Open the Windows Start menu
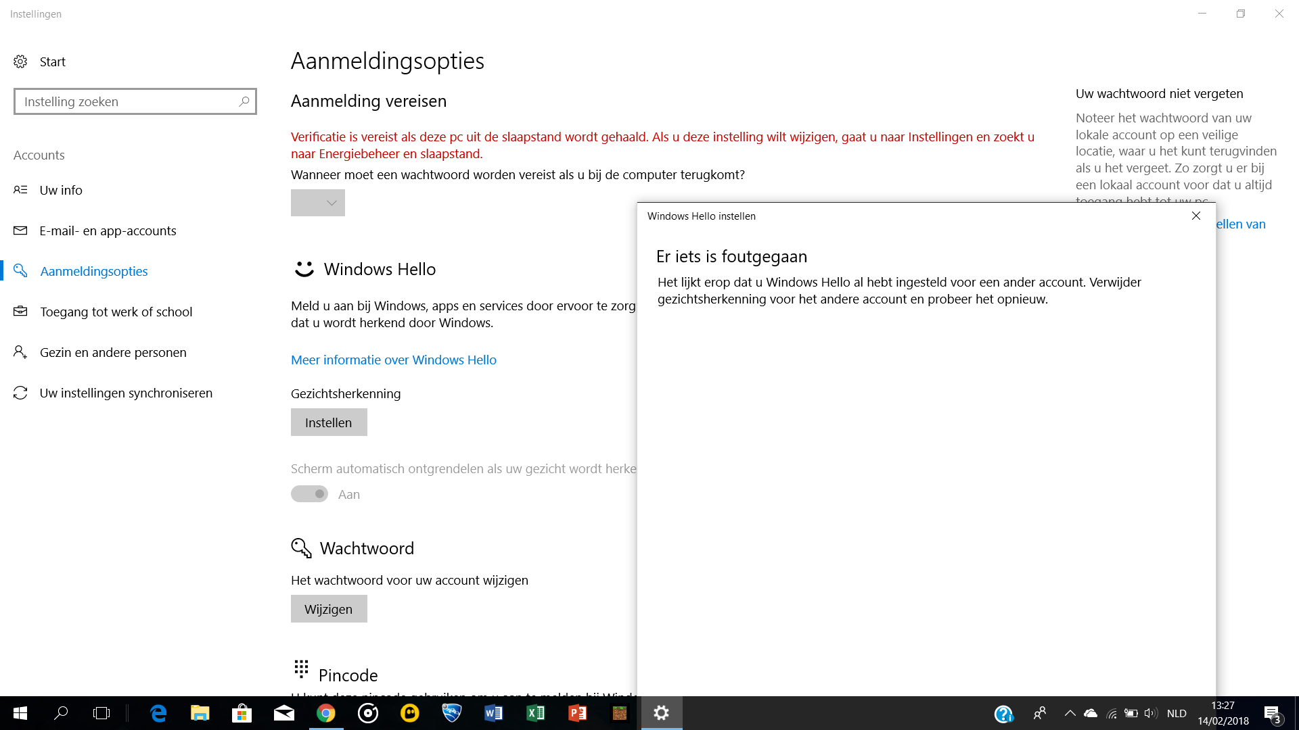Screen dimensions: 1299x730 [x=20, y=713]
